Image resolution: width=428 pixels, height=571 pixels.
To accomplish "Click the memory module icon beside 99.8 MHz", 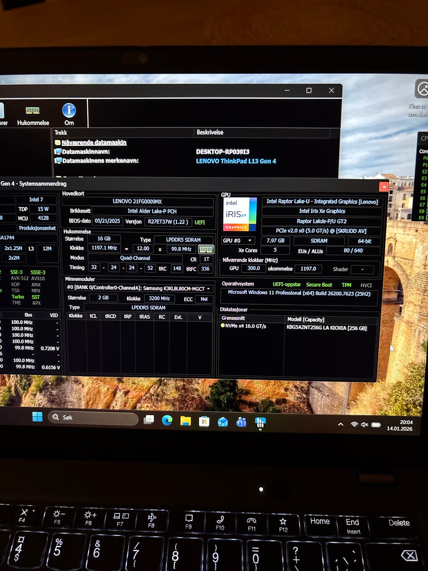I will click(x=206, y=249).
